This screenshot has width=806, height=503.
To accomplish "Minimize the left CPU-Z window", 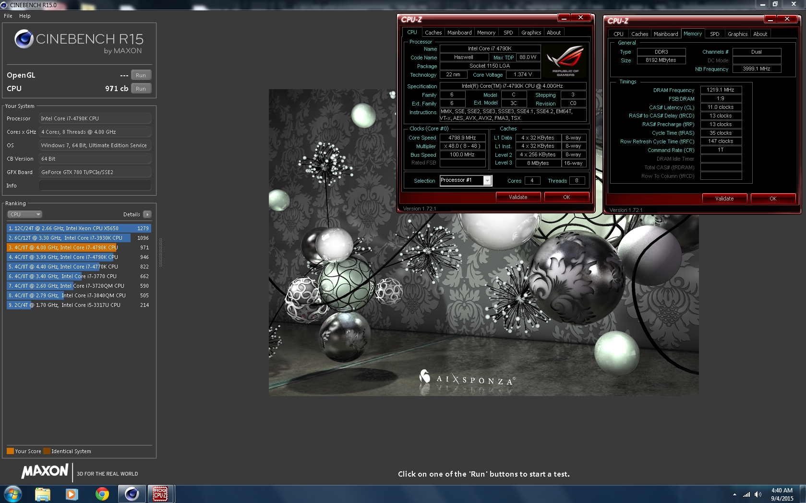I will click(564, 18).
